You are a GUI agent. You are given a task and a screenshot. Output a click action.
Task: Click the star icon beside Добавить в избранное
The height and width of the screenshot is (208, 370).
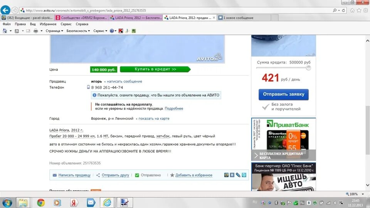172,175
